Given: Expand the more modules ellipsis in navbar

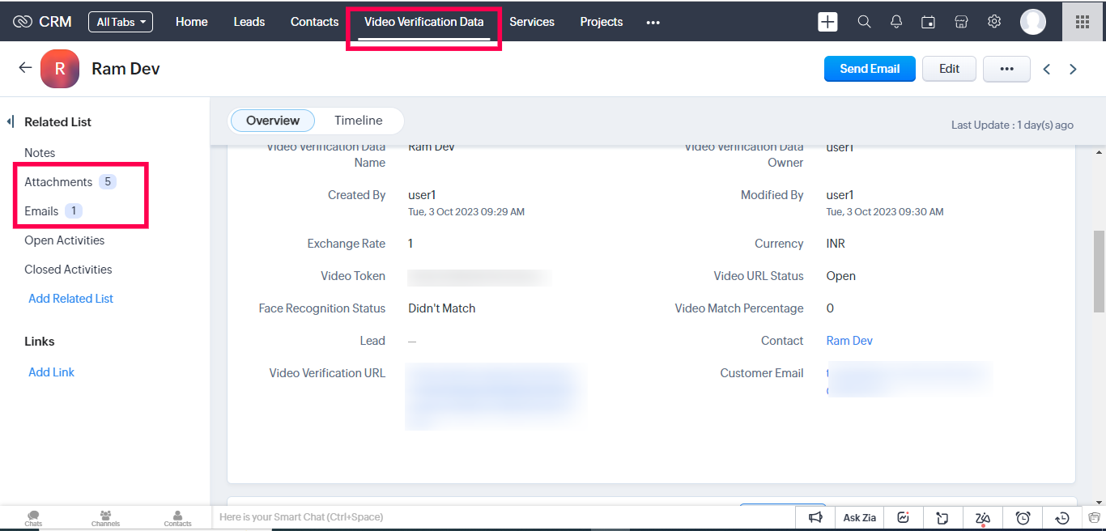Looking at the screenshot, I should pos(653,23).
